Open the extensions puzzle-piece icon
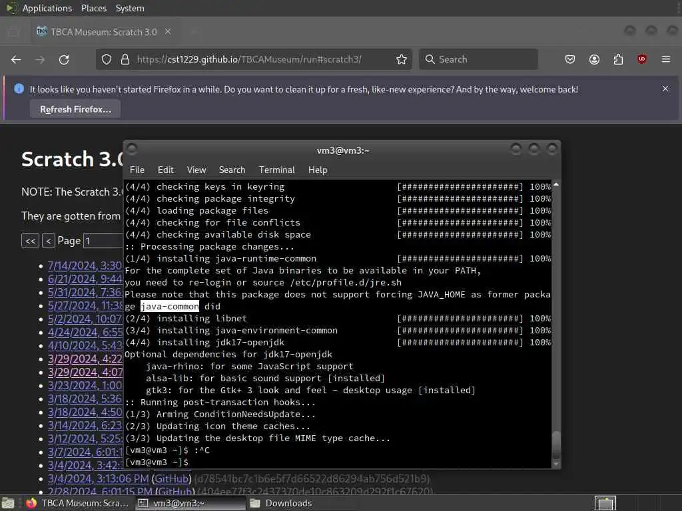 tap(618, 59)
